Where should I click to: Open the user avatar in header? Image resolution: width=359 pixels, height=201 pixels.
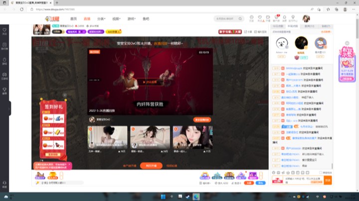click(x=306, y=18)
